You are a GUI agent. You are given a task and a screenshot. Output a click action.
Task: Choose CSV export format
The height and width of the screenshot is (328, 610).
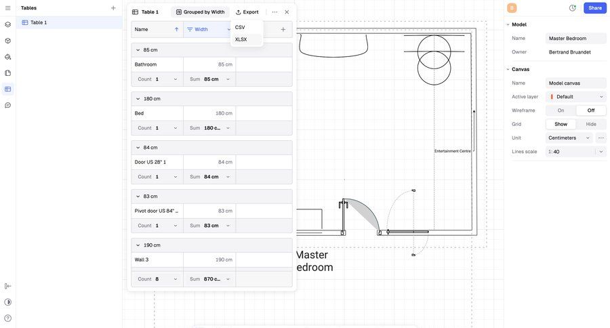pyautogui.click(x=240, y=27)
